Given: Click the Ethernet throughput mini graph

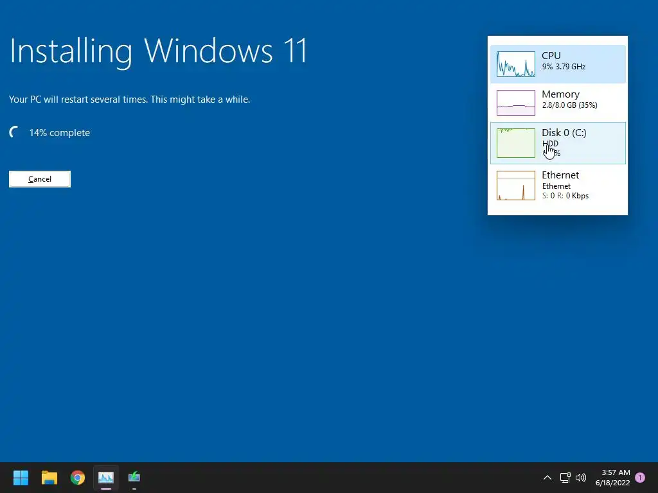Looking at the screenshot, I should [x=516, y=186].
